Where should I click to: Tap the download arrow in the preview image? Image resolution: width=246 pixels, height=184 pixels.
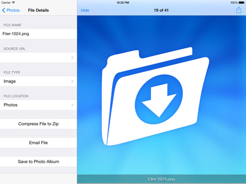[159, 100]
